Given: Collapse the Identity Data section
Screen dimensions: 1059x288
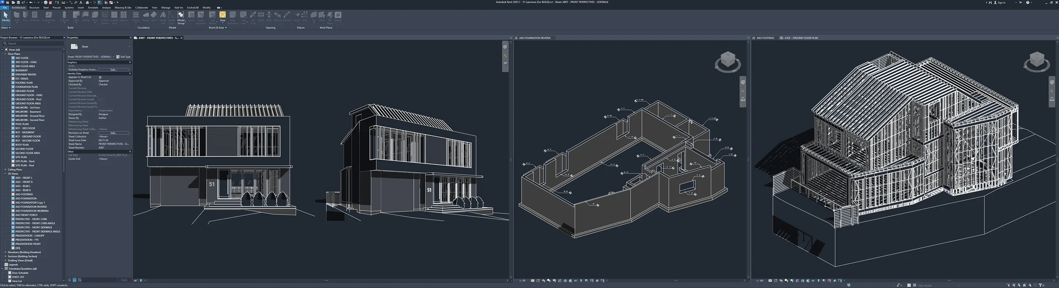Looking at the screenshot, I should [x=130, y=74].
